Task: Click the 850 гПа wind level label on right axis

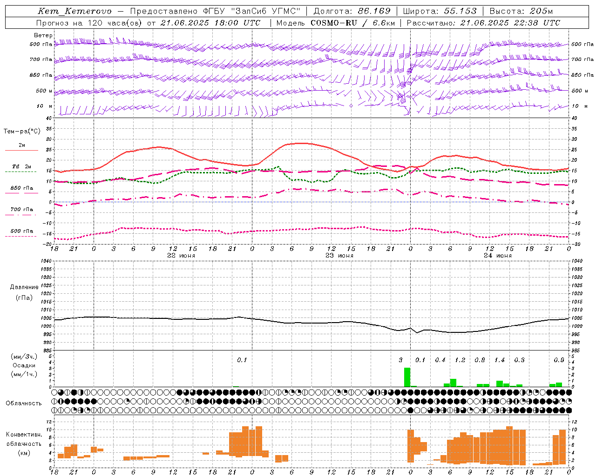Action: [x=582, y=75]
